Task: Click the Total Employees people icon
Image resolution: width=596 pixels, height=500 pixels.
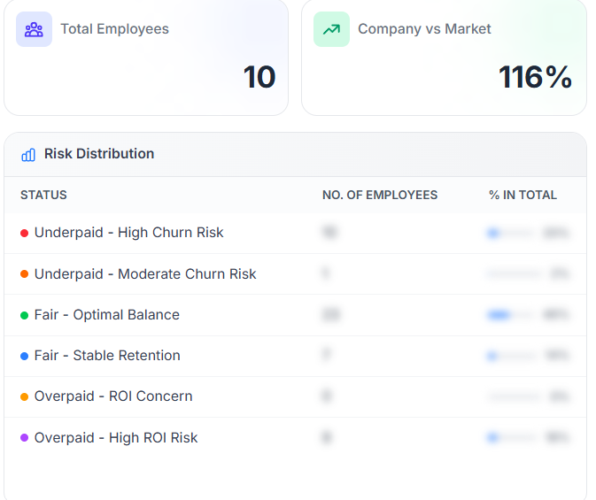Action: pos(34,29)
